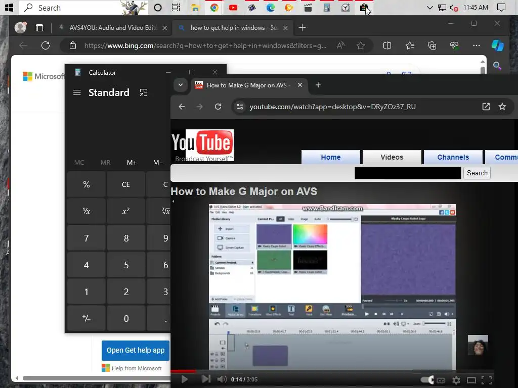Image resolution: width=518 pixels, height=388 pixels.
Task: Open Edge favorites list icon
Action: point(410,45)
